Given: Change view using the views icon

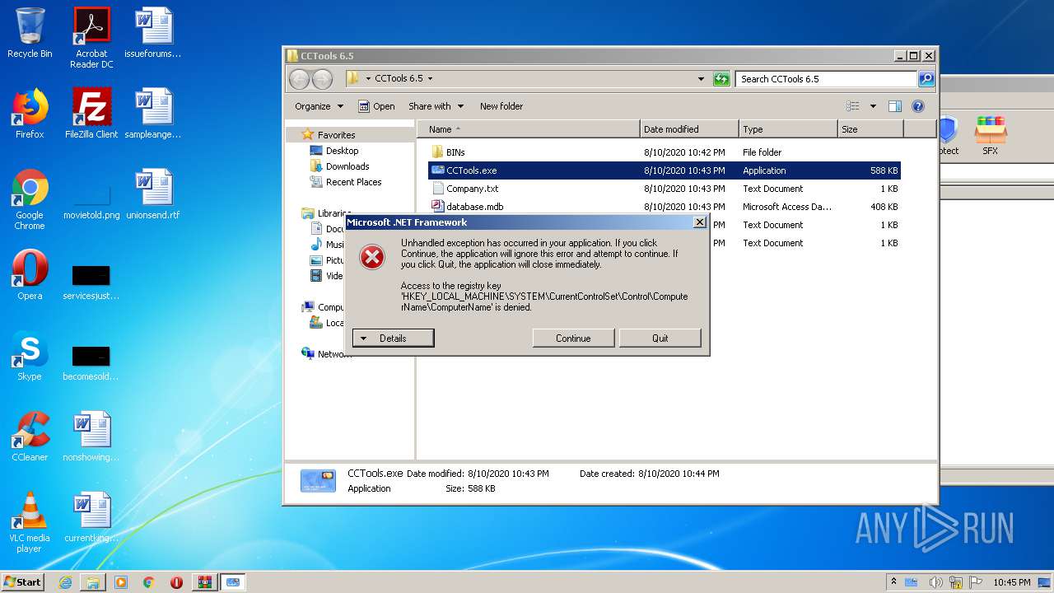Looking at the screenshot, I should click(853, 106).
